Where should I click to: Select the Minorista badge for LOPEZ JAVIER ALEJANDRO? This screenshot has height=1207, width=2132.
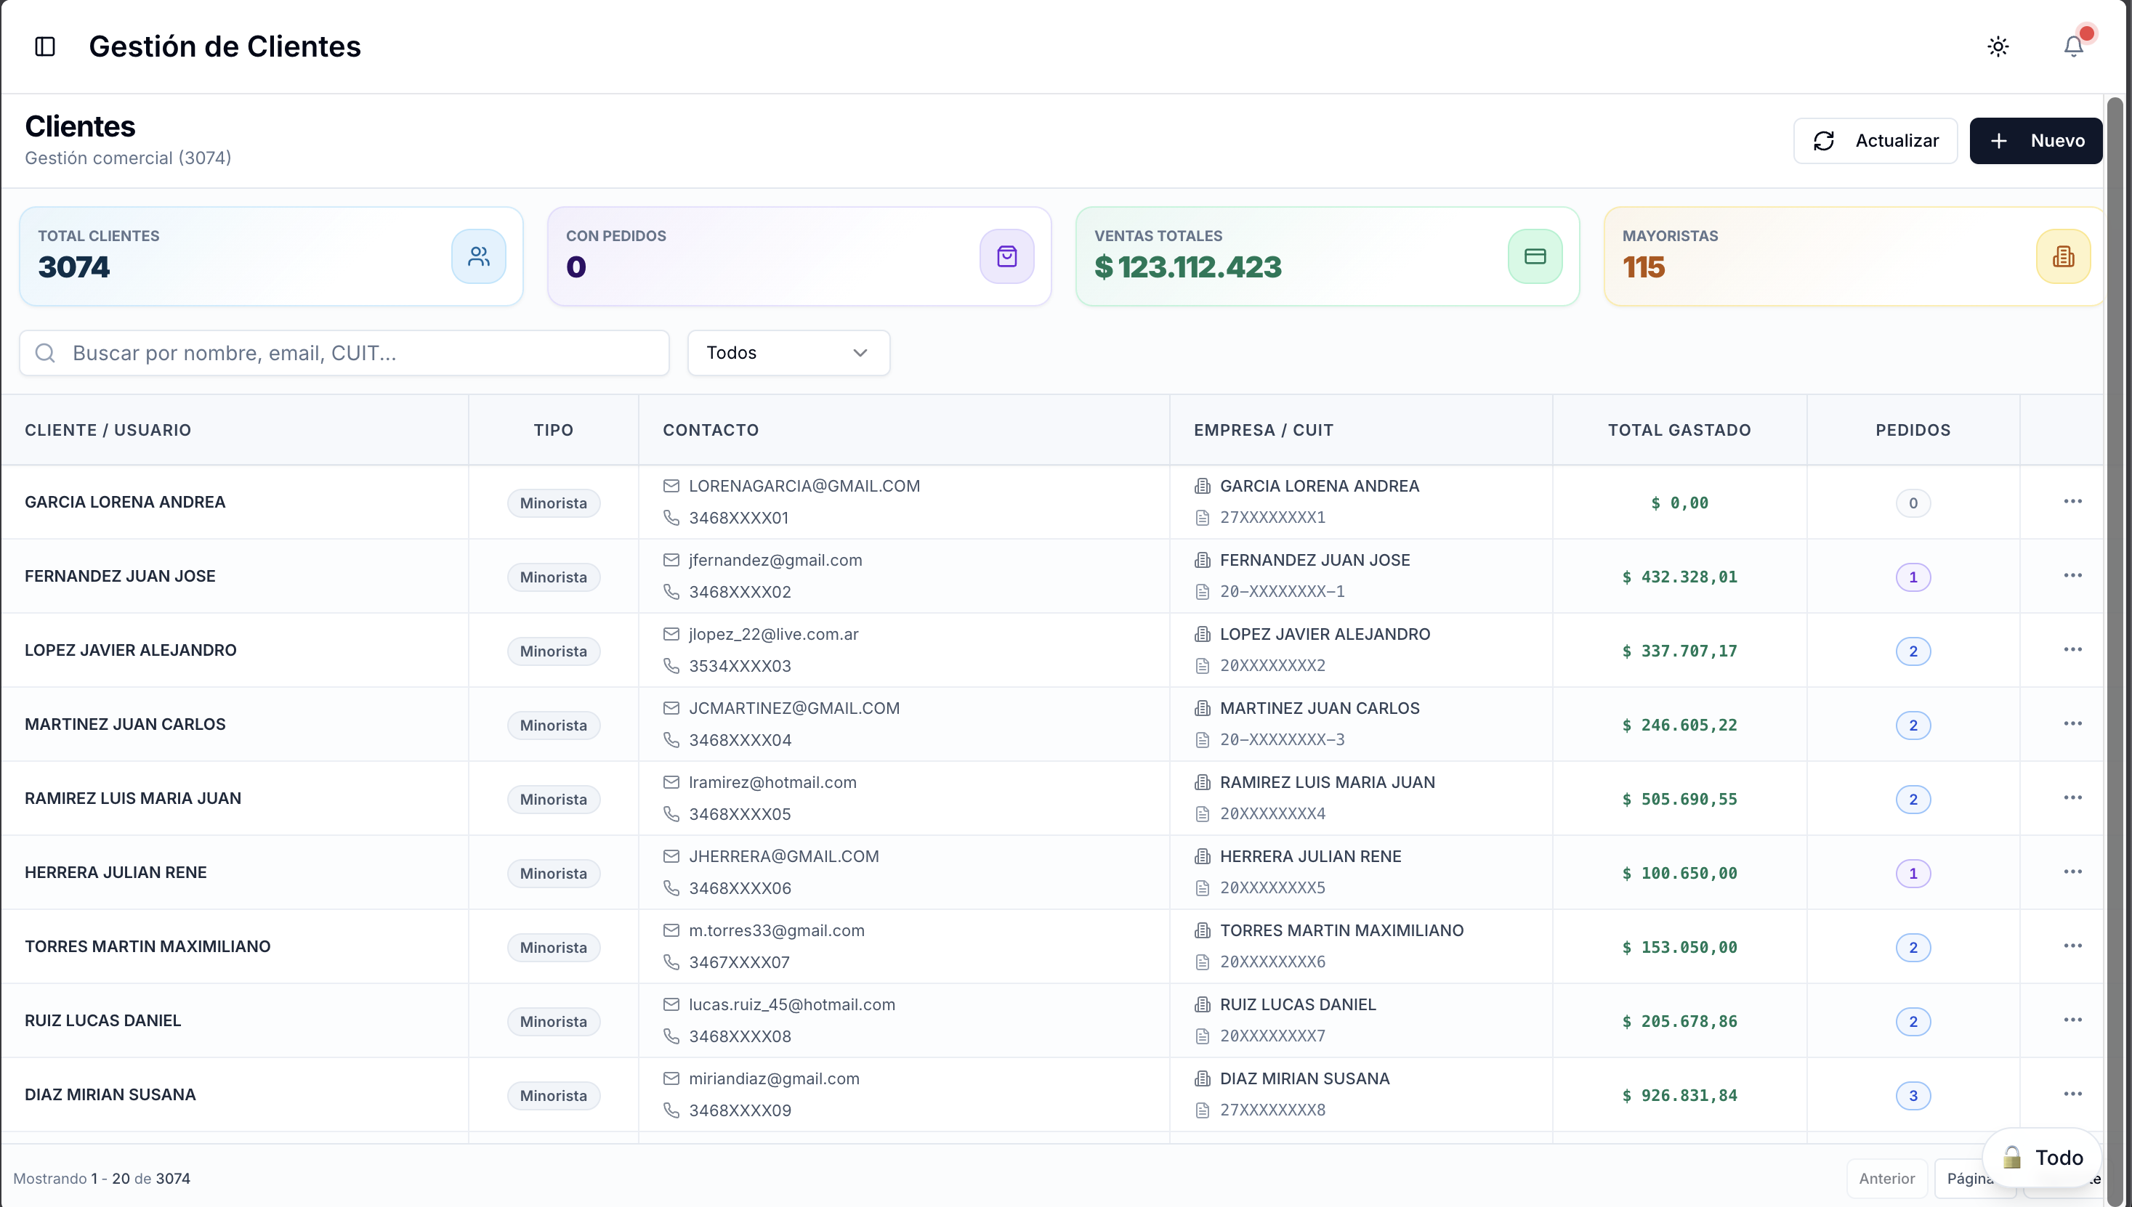pos(553,651)
